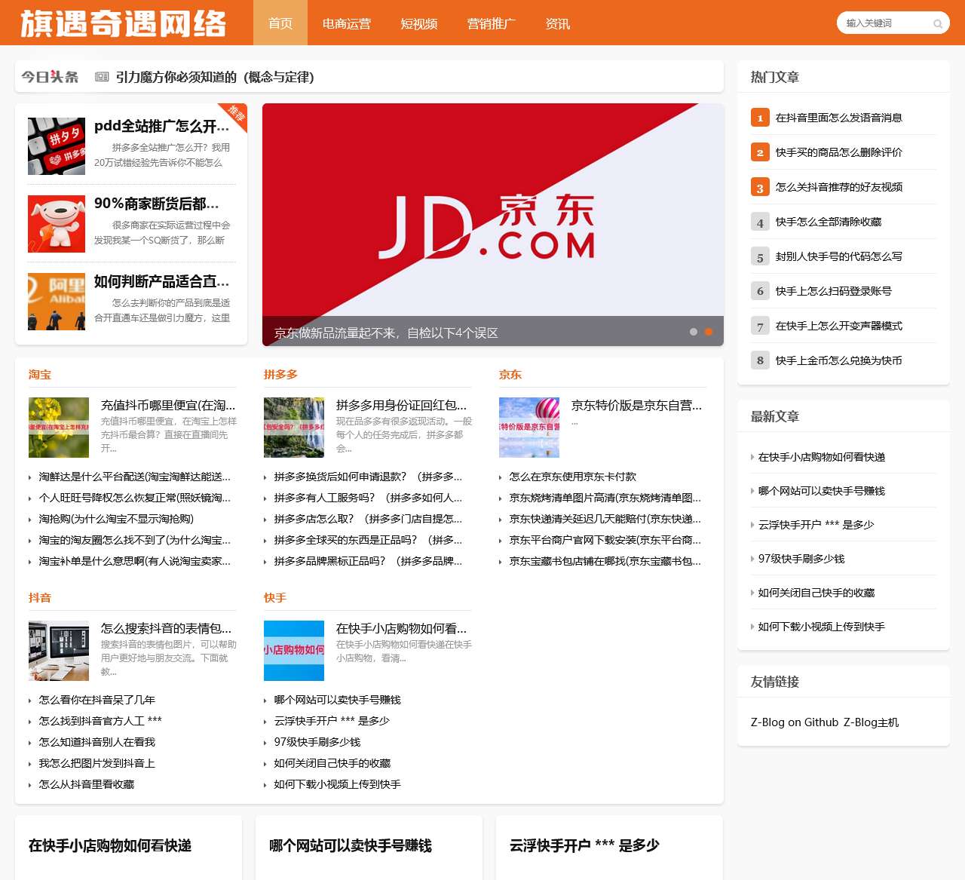Viewport: 965px width, 880px height.
Task: Open hot article 快手买的商品怎么删除评价
Action: click(x=839, y=152)
